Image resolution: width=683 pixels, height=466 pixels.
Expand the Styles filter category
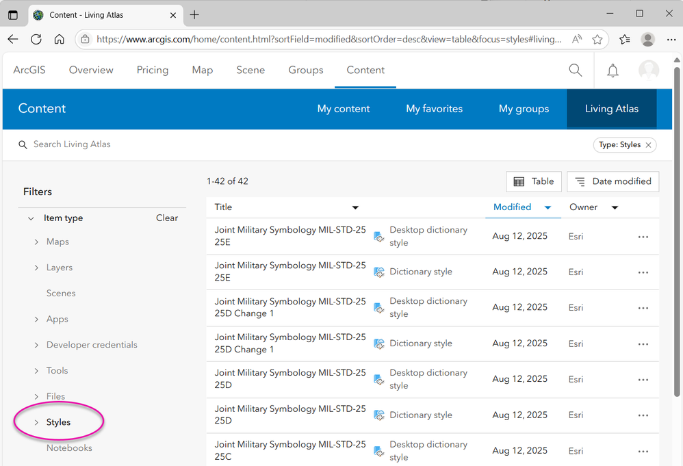point(37,423)
